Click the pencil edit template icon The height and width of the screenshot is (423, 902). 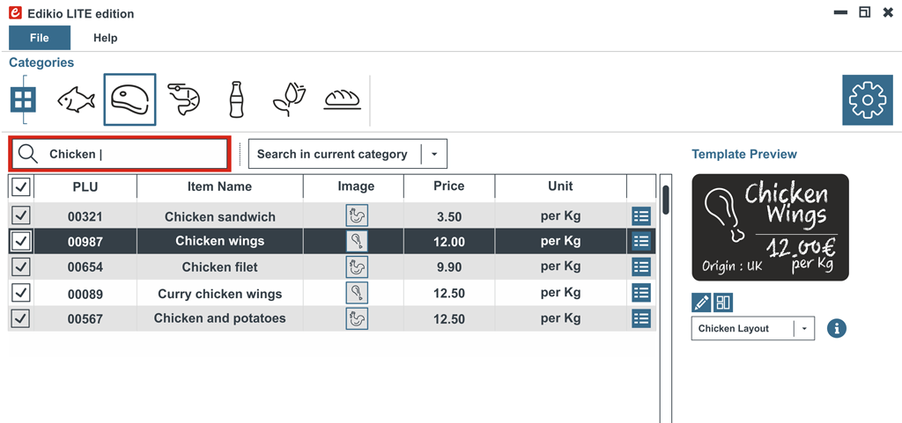pos(701,303)
